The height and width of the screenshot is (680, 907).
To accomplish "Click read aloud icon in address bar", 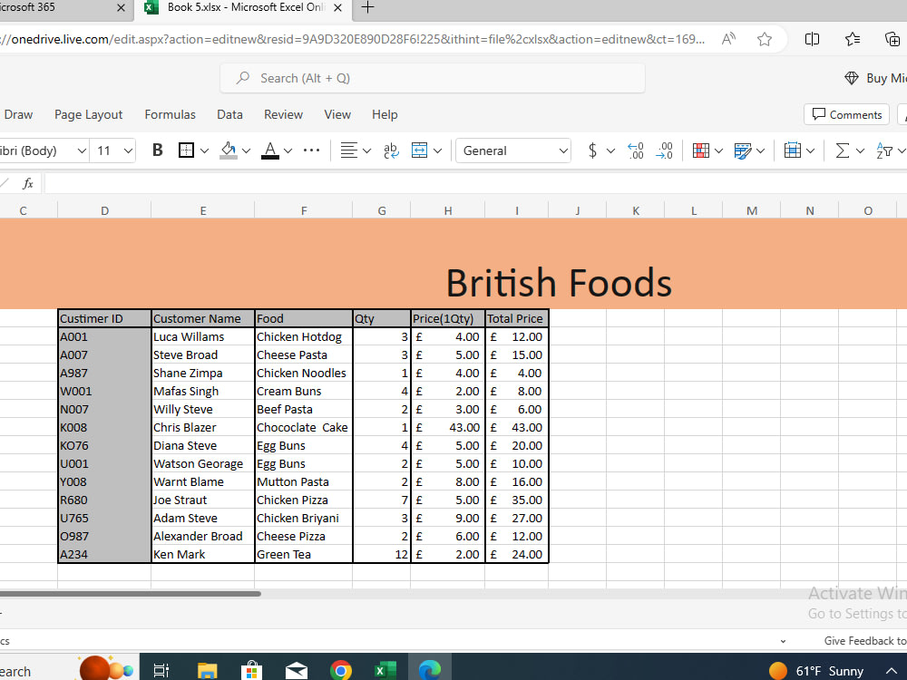I will coord(729,39).
